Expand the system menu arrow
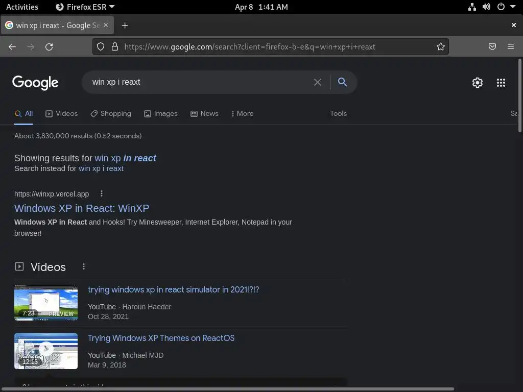This screenshot has width=523, height=392. [513, 7]
